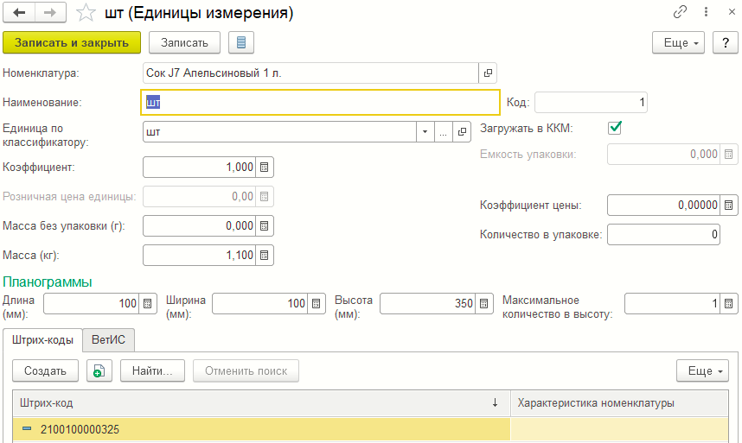Switch to the Штрих-коды tab
742x443 pixels.
[x=42, y=340]
